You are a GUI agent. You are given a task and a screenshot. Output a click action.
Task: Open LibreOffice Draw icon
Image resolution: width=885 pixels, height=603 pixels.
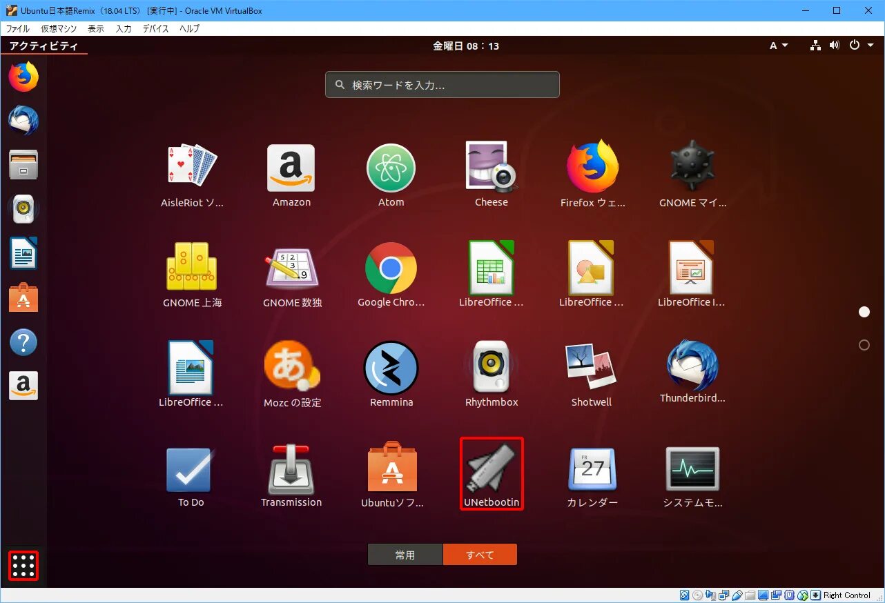(x=591, y=275)
